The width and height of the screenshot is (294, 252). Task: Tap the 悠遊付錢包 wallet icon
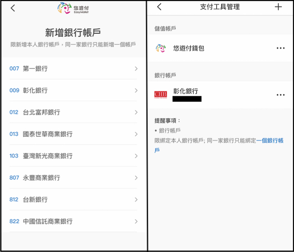(160, 48)
